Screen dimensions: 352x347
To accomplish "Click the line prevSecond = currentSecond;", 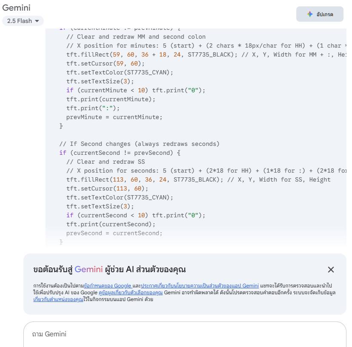I will [114, 233].
